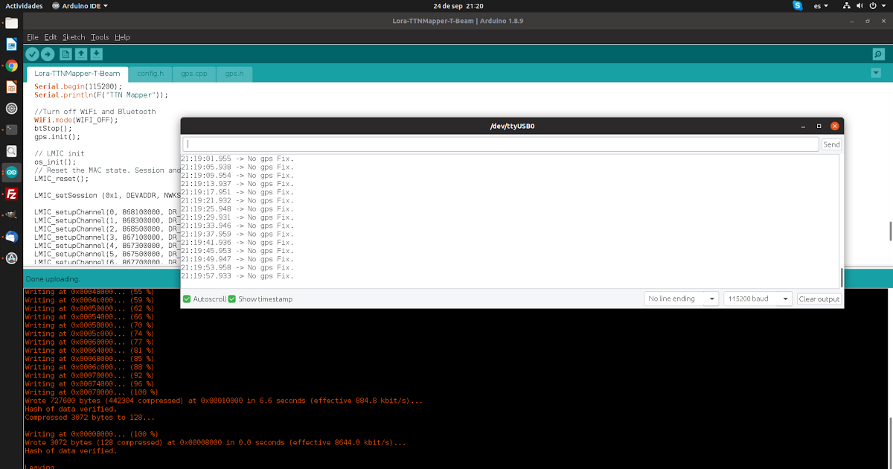Click the volume speaker icon in top bar
This screenshot has width=893, height=469.
[x=860, y=5]
